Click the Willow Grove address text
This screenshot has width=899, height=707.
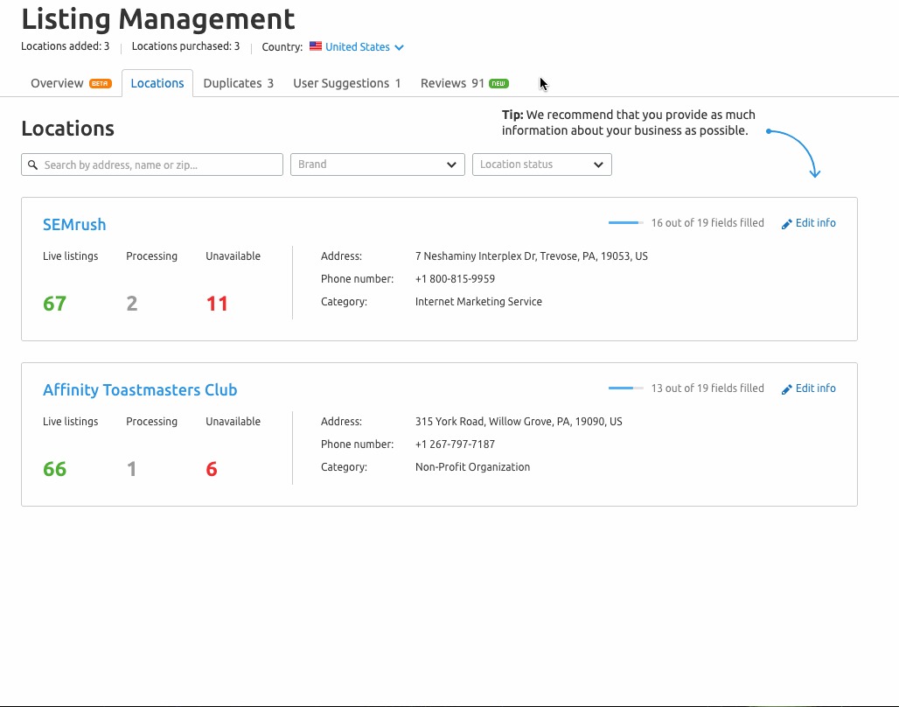tap(519, 422)
